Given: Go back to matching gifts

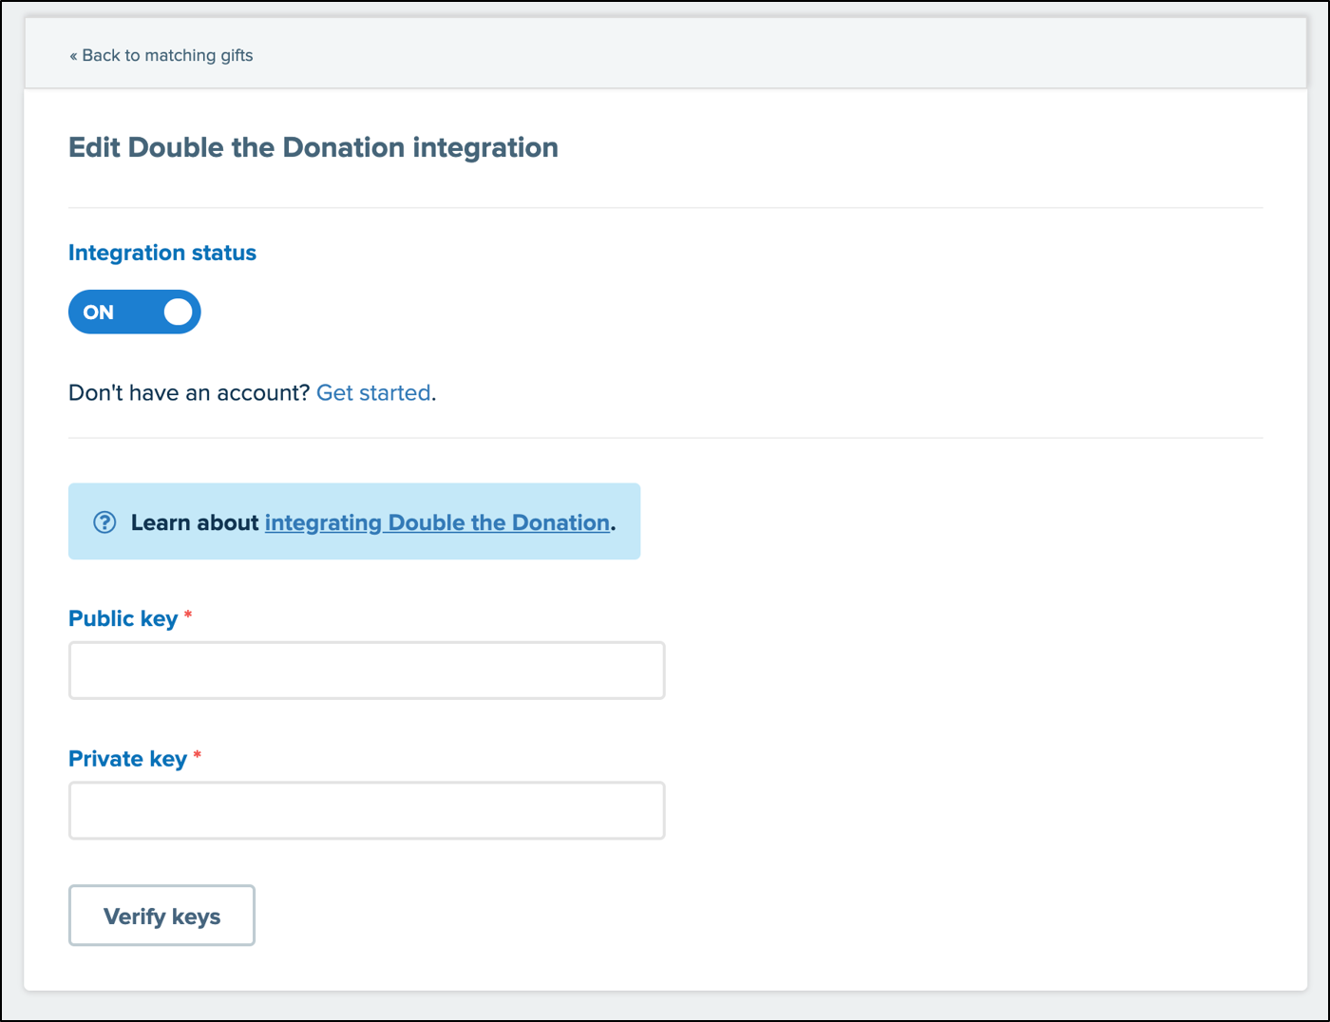Looking at the screenshot, I should (x=161, y=55).
